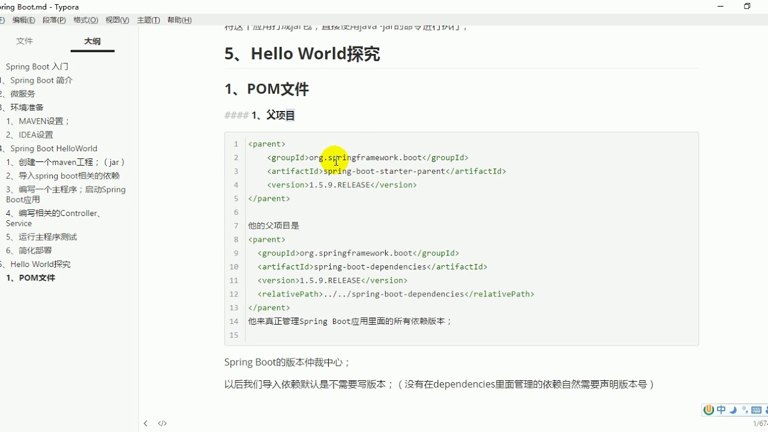Open the 编辑(E) menu
This screenshot has width=768, height=432.
23,20
